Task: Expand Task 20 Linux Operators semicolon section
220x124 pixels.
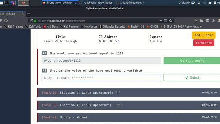Action: (x=129, y=105)
